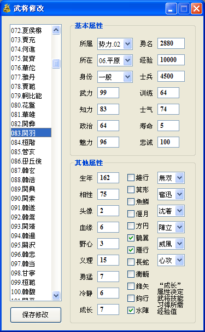Expand the 身份 status dropdown
This screenshot has width=205, height=332.
pyautogui.click(x=128, y=77)
